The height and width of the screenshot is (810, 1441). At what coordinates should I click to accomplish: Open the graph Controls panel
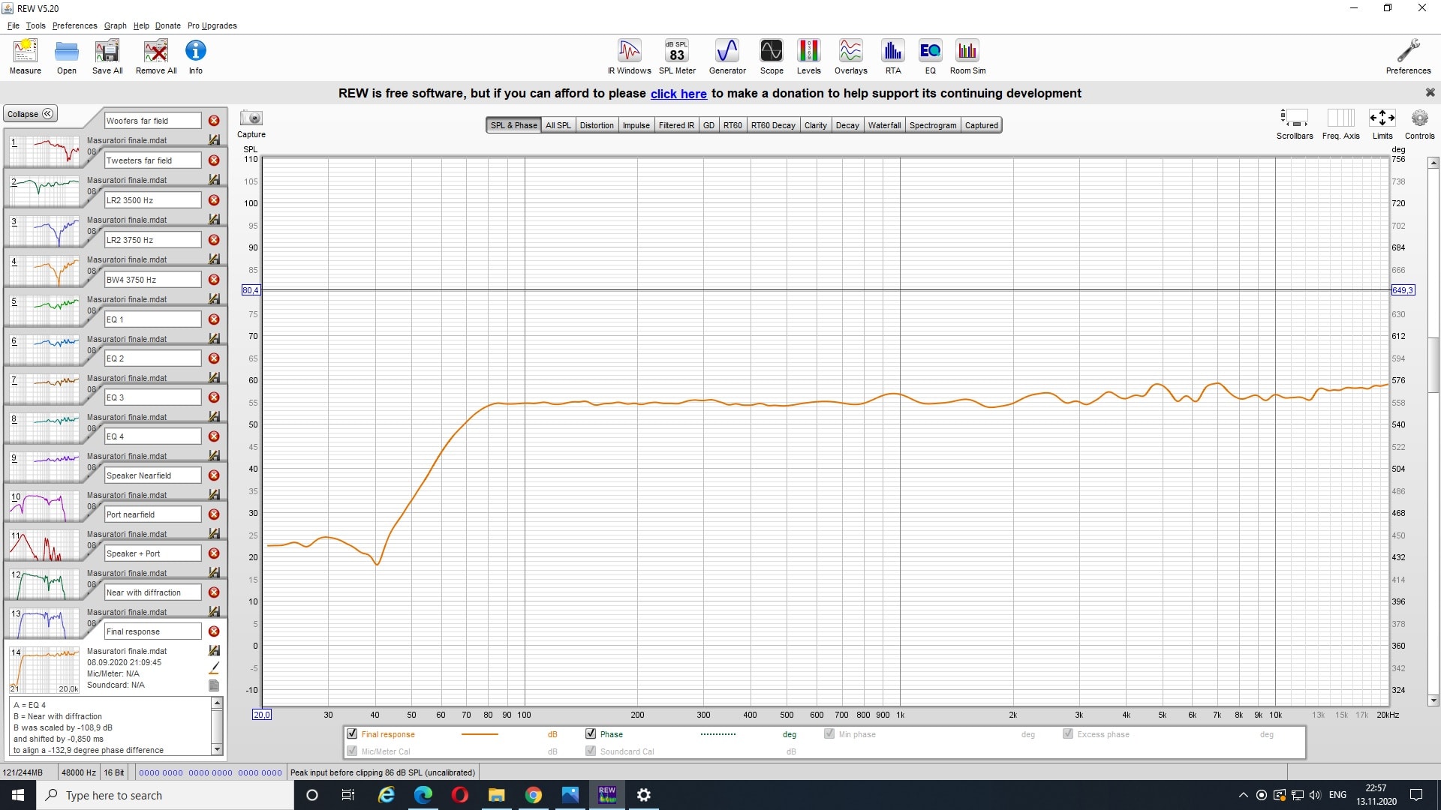(x=1419, y=118)
